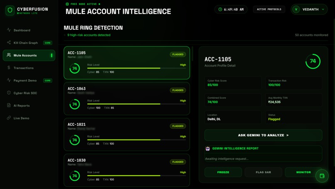Click the Payment Demo pulse icon
The height and width of the screenshot is (189, 335).
click(9, 80)
